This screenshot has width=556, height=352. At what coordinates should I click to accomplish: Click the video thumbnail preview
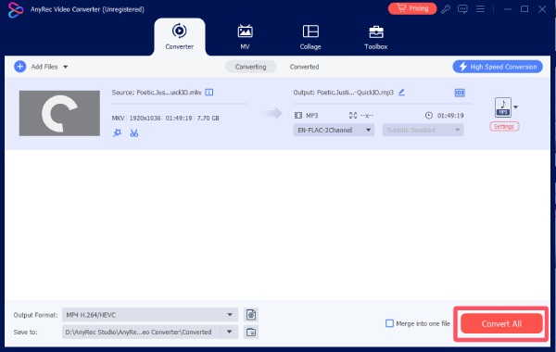[59, 113]
